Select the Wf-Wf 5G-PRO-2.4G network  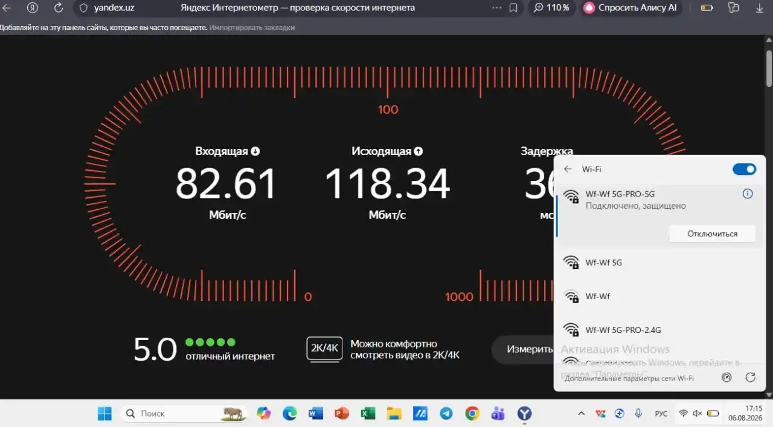(x=659, y=330)
